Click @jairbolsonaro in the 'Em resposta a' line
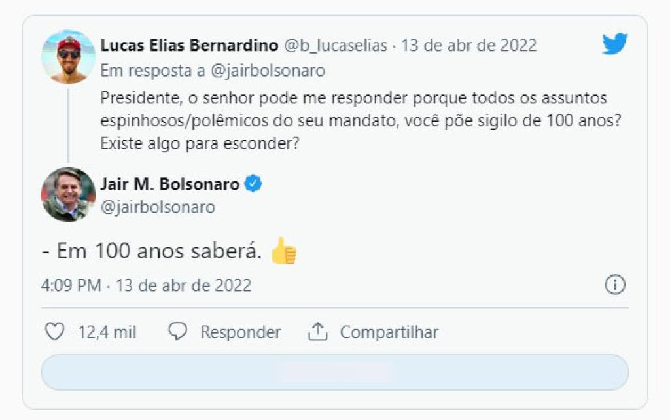The width and height of the screenshot is (670, 420). (272, 70)
